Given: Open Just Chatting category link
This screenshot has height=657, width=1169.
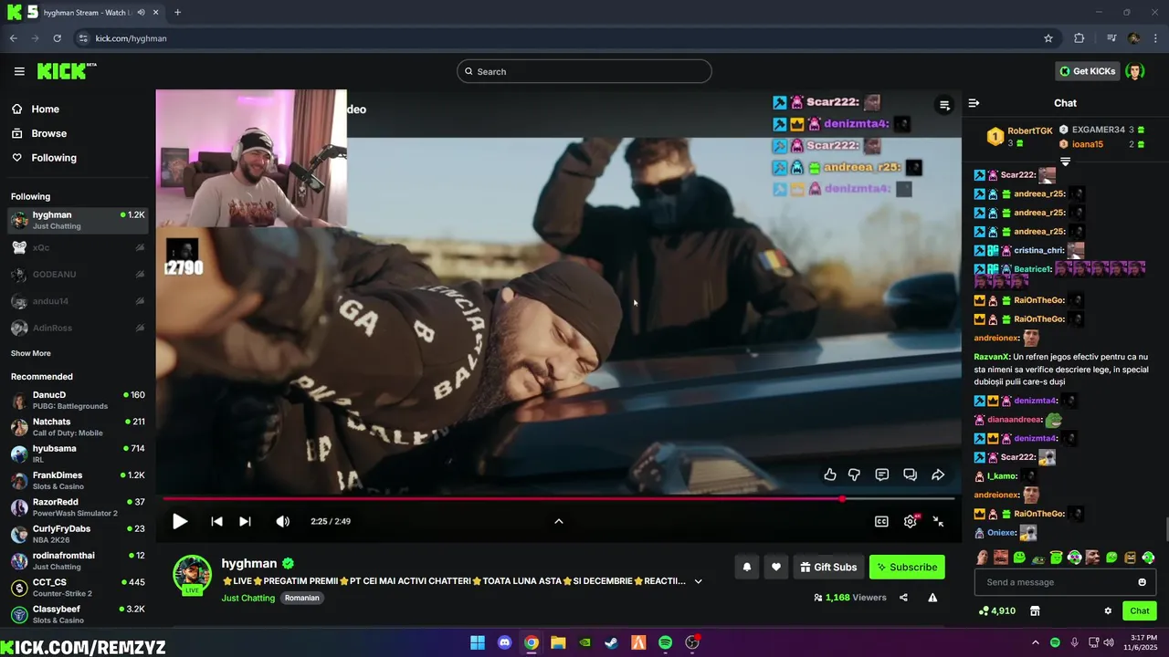Looking at the screenshot, I should pyautogui.click(x=247, y=598).
